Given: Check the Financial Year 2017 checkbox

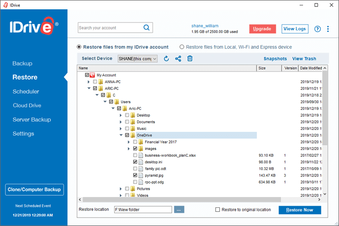Looking at the screenshot, I should tap(135, 142).
